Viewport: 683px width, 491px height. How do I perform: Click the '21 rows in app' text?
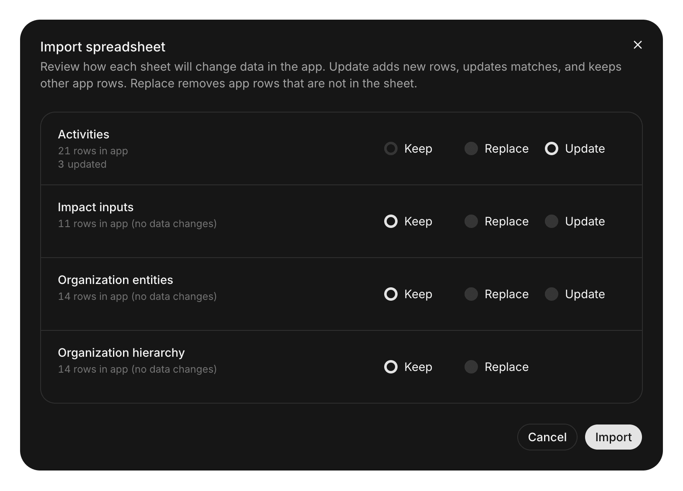click(93, 151)
